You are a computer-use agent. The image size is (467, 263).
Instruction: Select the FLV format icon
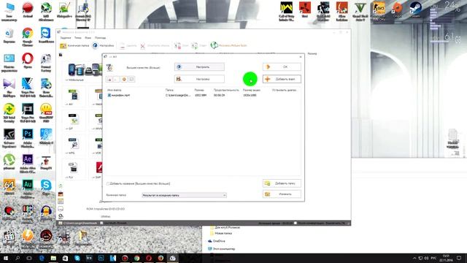pyautogui.click(x=73, y=170)
